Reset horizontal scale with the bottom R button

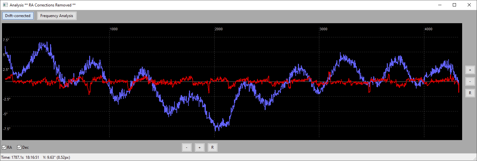[x=213, y=147]
